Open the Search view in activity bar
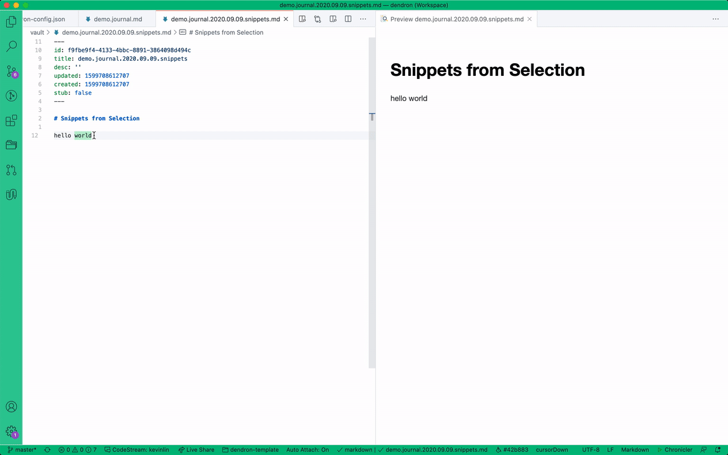The width and height of the screenshot is (728, 455). [x=11, y=47]
